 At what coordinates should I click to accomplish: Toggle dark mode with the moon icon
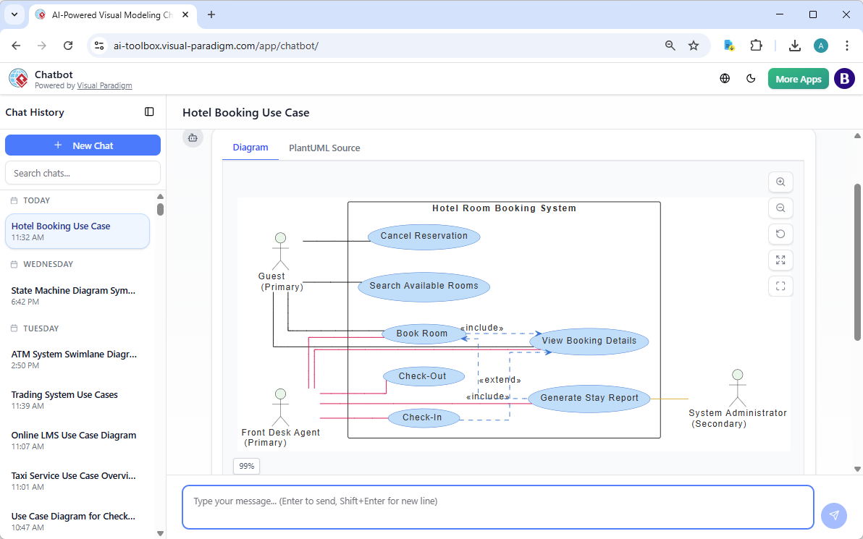[751, 78]
